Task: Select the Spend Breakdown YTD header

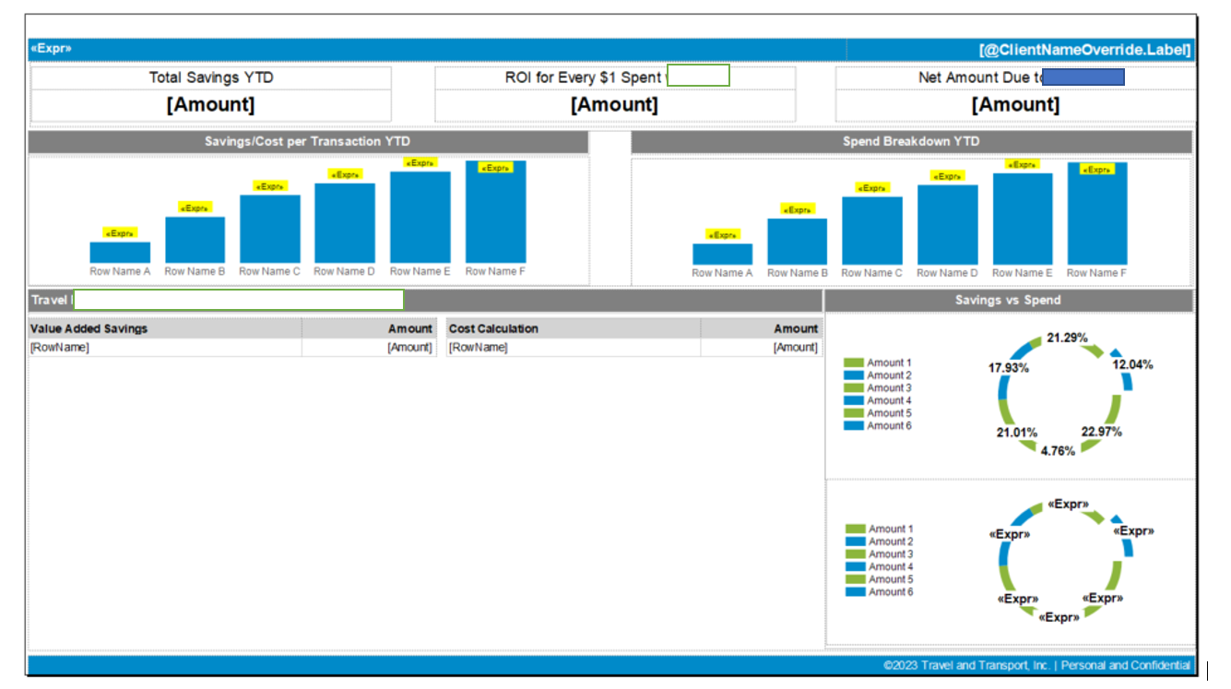Action: (x=911, y=142)
